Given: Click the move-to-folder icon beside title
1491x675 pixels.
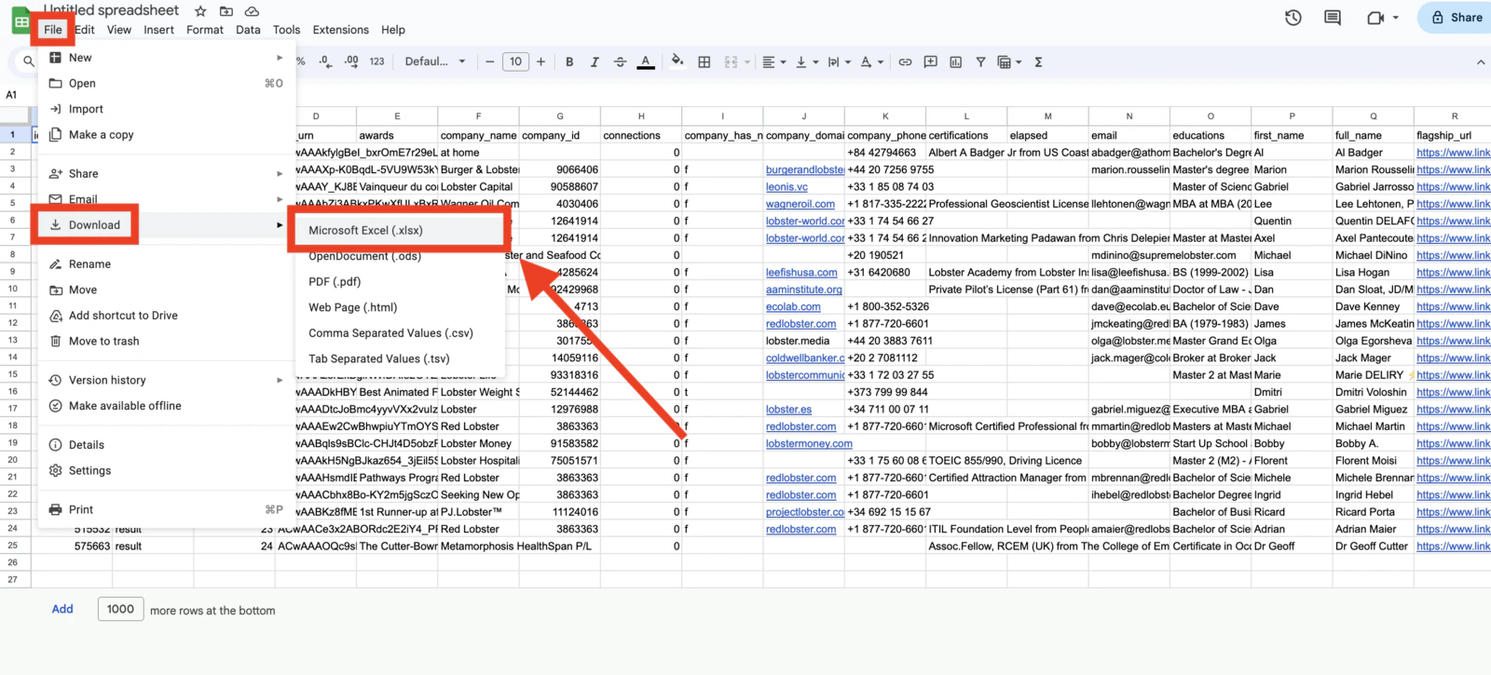Looking at the screenshot, I should point(226,11).
